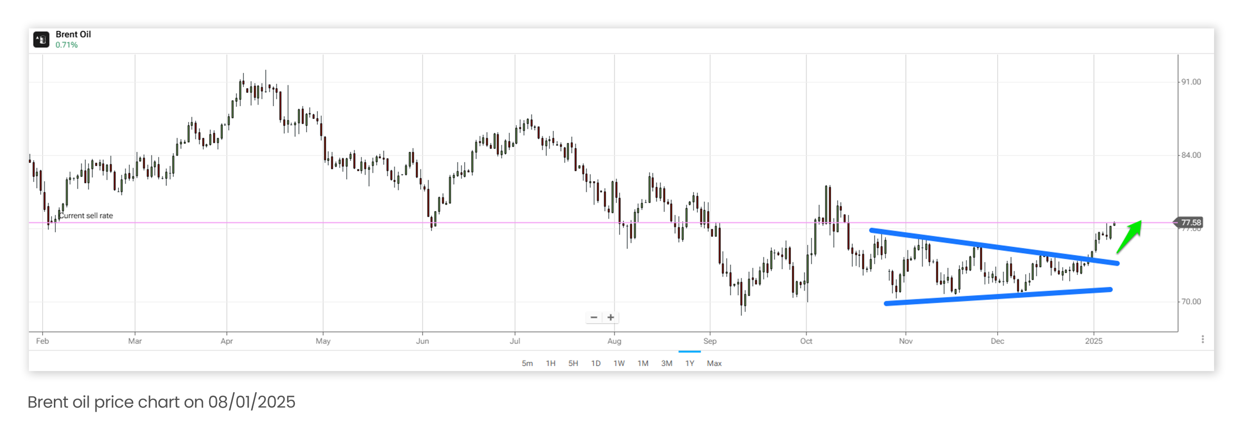Click the 77.58 current price tag
Screen dimensions: 1243x421
click(1190, 223)
